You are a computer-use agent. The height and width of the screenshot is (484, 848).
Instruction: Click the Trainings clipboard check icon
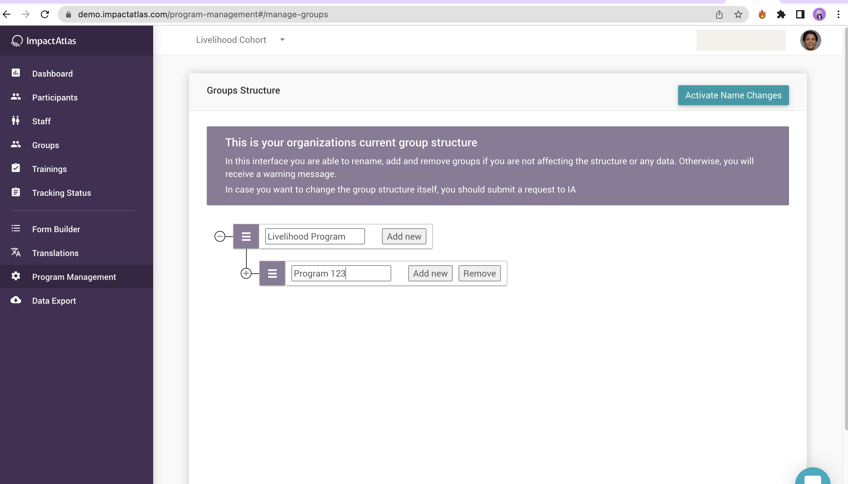(x=15, y=168)
